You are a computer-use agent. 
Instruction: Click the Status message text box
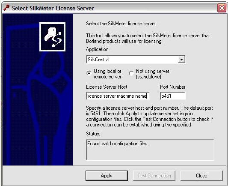150,150
